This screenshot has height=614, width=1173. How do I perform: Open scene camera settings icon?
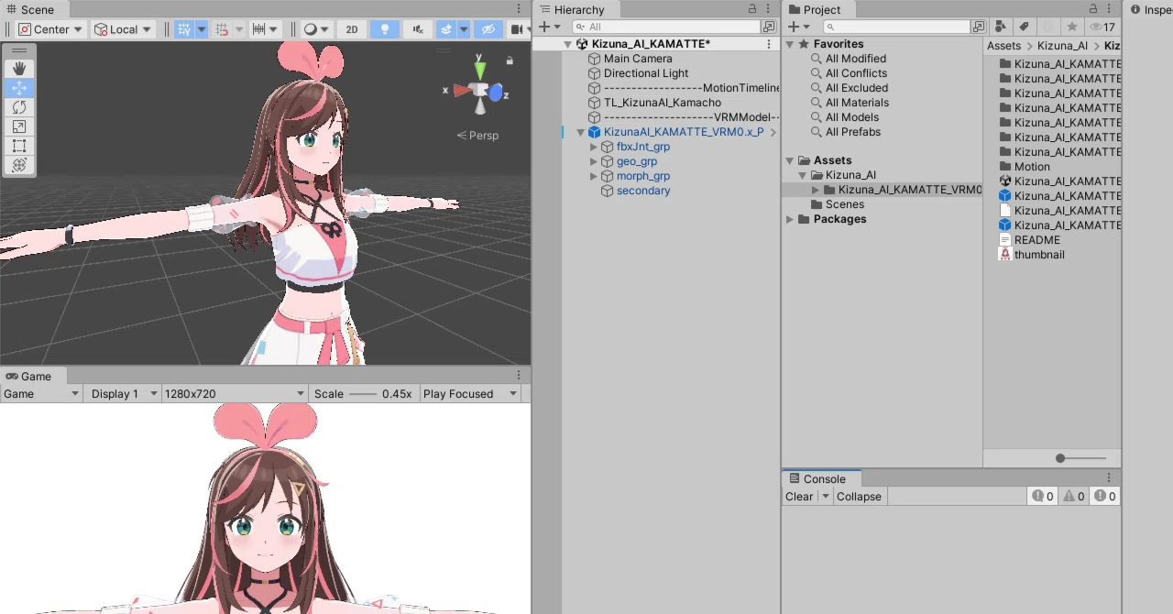pyautogui.click(x=517, y=29)
